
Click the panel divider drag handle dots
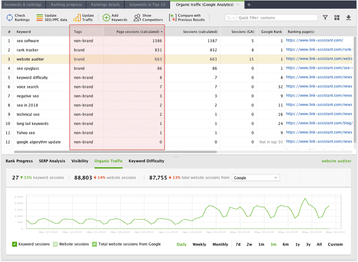[x=176, y=157]
